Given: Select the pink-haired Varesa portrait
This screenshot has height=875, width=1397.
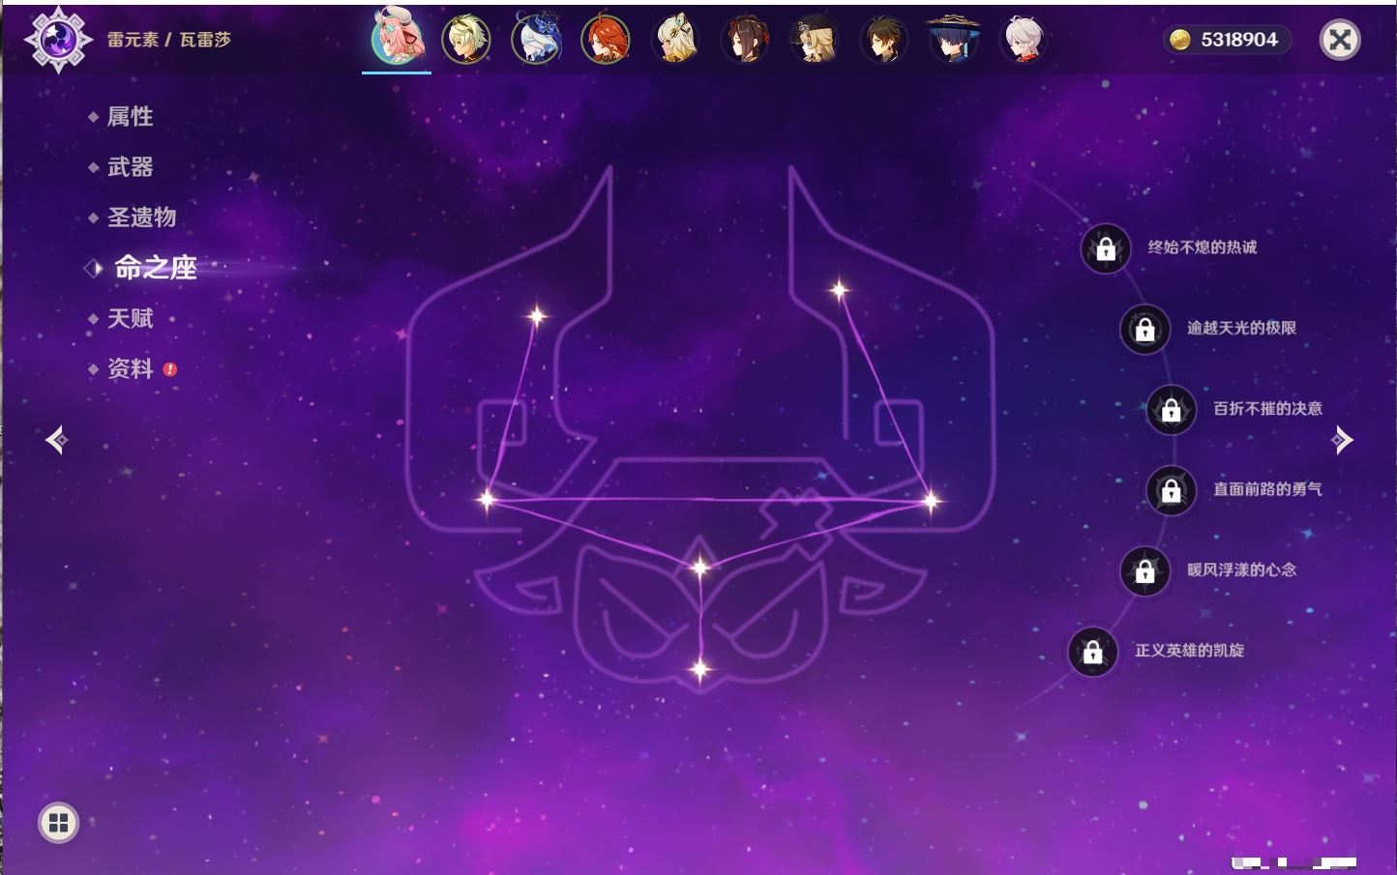Looking at the screenshot, I should coord(397,38).
